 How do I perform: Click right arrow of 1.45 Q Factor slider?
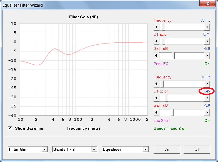(x=207, y=98)
